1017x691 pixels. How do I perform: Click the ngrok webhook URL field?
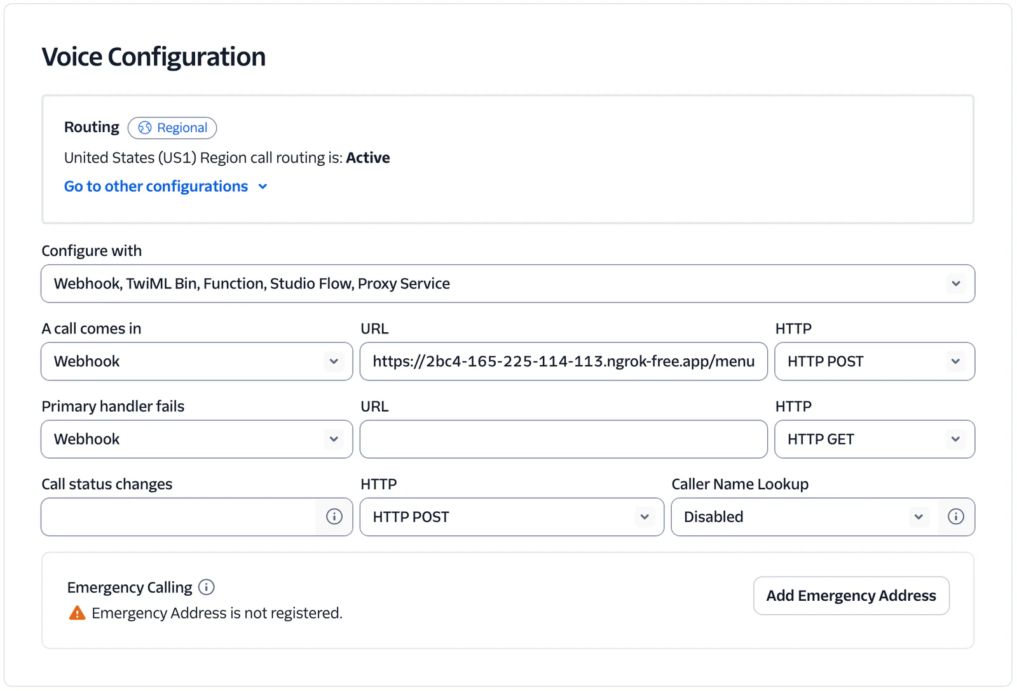563,361
